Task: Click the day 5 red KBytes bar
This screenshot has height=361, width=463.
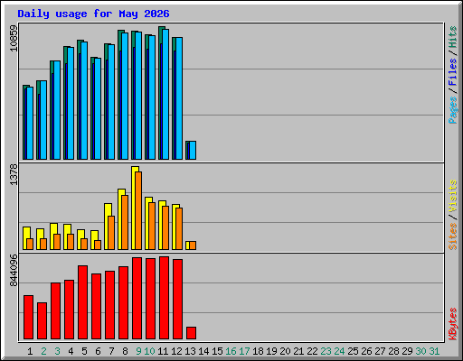Action: pos(82,302)
